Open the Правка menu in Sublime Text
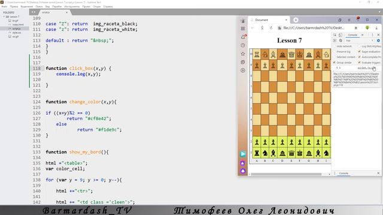The height and width of the screenshot is (215, 383). 14,7
